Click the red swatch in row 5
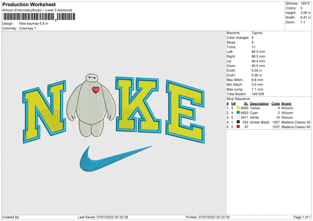Viewport: 313px width, 221px height. pos(238,127)
